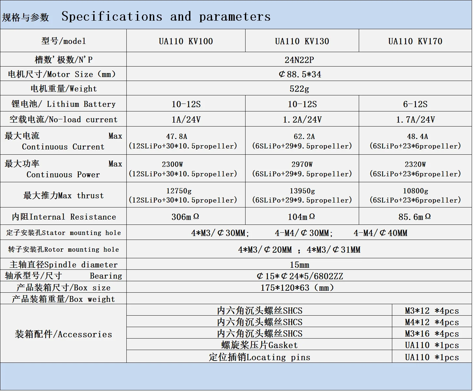Select the "10800g" thrust value

[416, 191]
